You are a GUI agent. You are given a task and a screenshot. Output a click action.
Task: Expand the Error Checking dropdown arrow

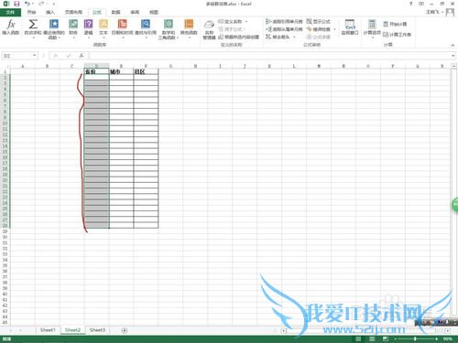click(x=334, y=29)
